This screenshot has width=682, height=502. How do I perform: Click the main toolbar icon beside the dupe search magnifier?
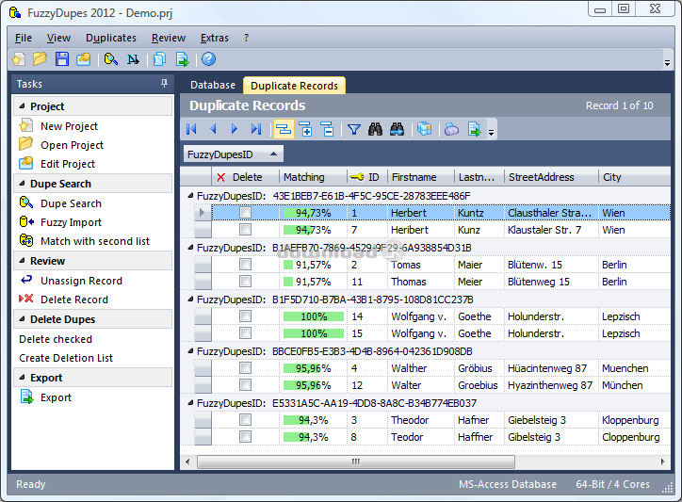point(133,59)
